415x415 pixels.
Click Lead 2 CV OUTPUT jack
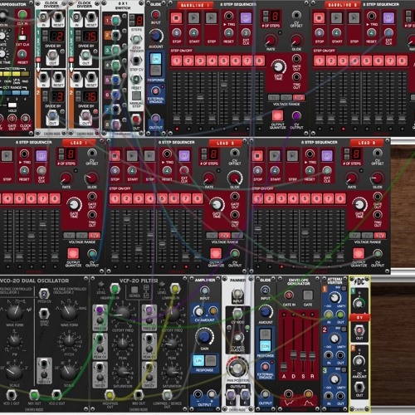tap(235, 253)
